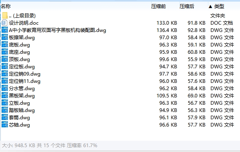
Task: Select file name 分水管.dwg
Action: tap(22, 89)
